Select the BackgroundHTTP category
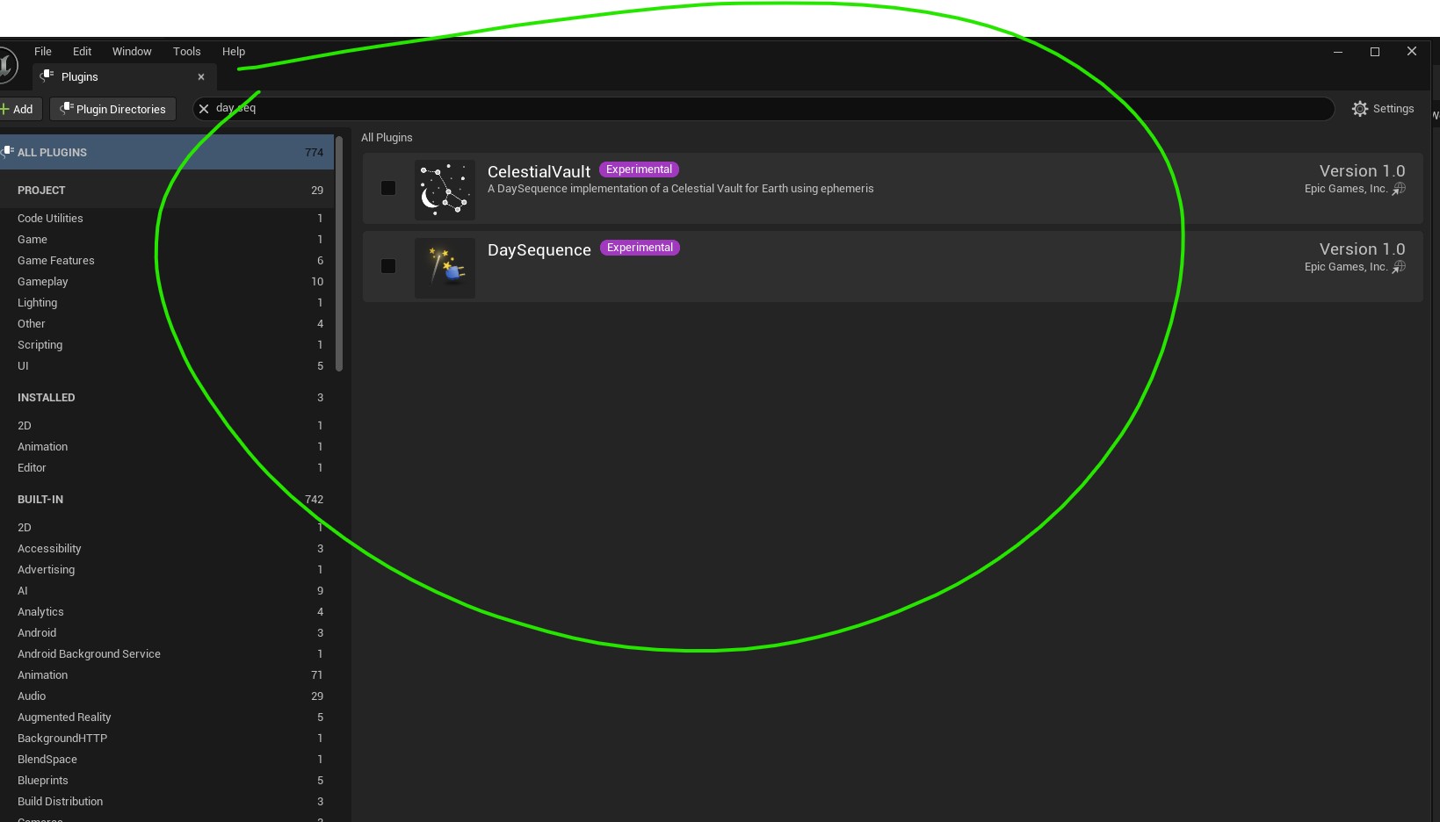The image size is (1440, 822). coord(167,739)
